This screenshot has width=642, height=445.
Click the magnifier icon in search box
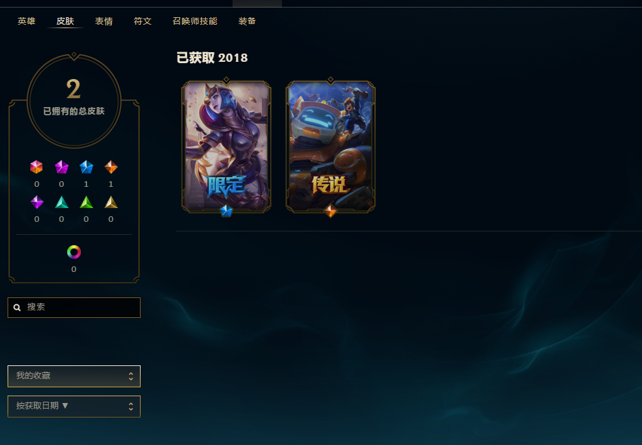[x=17, y=308]
